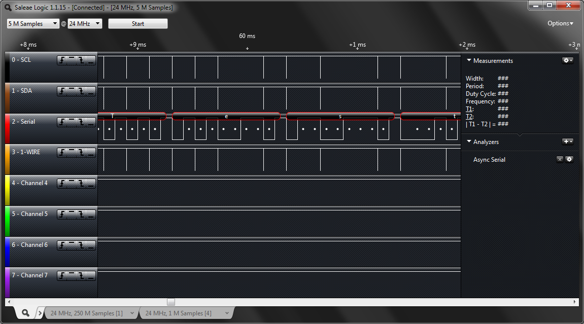Set falling edge trigger on 3 - 1-WIRE
The image size is (584, 324).
coord(81,153)
